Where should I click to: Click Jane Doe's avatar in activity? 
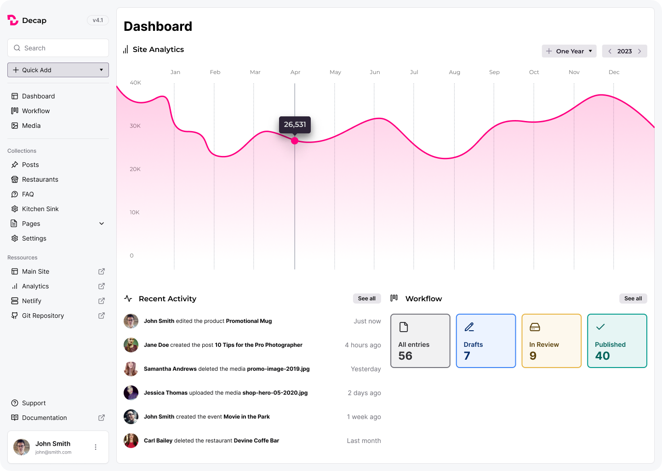[131, 345]
